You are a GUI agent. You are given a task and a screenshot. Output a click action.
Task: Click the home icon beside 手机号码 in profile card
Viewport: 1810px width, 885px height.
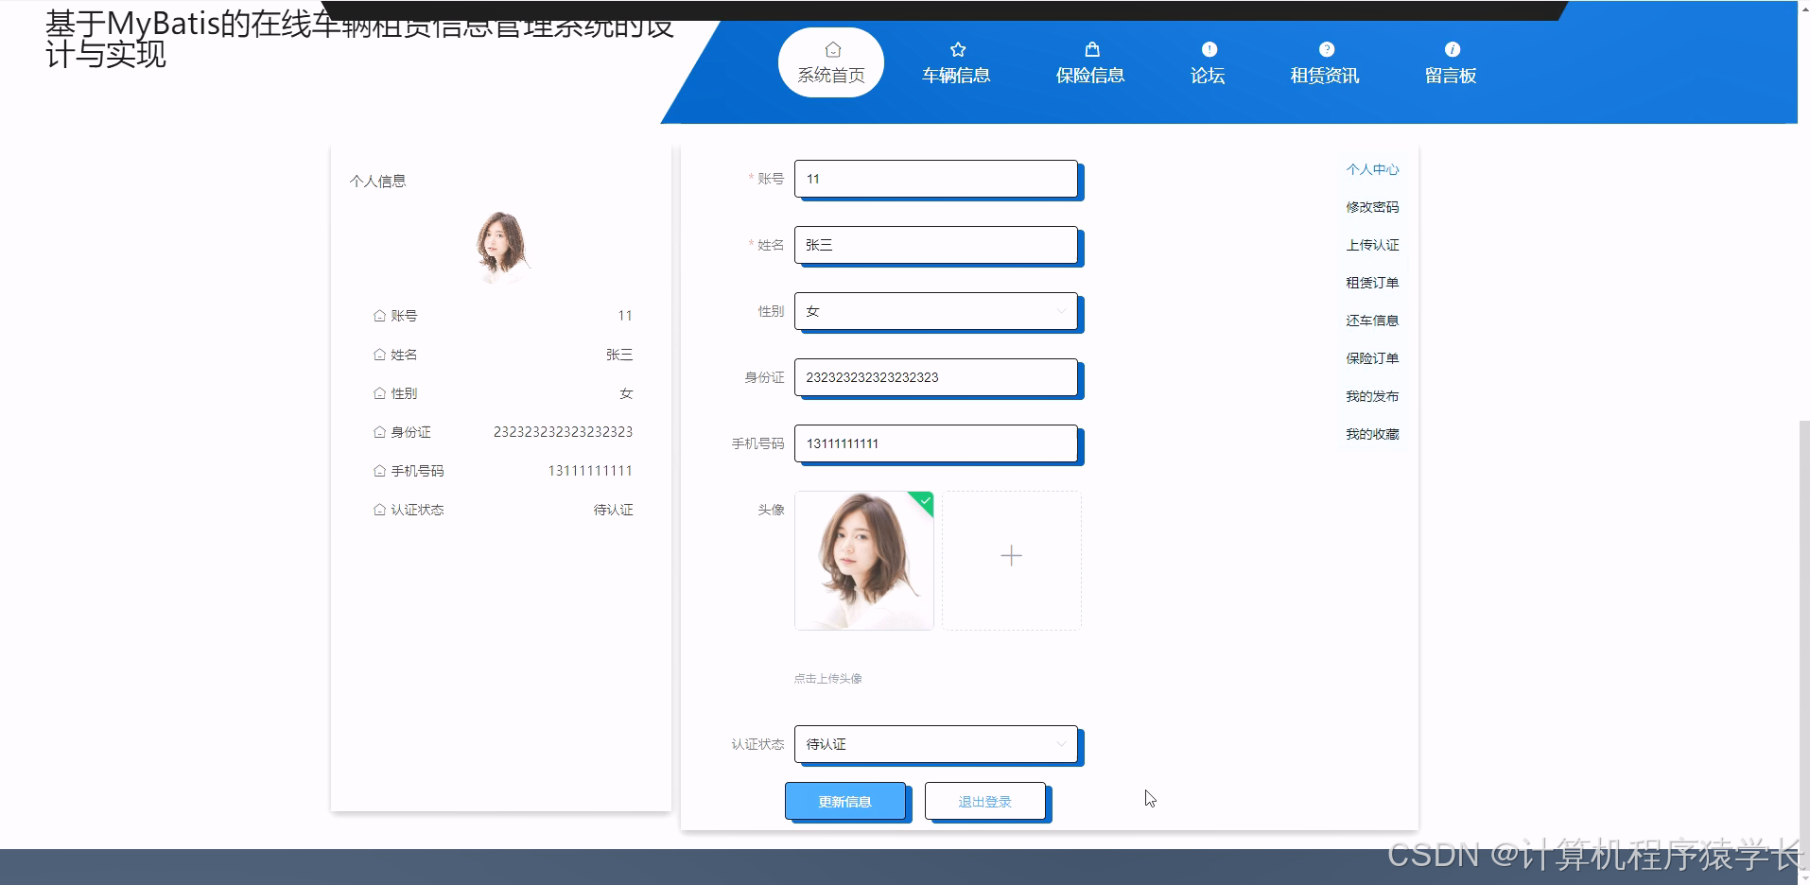pyautogui.click(x=379, y=471)
